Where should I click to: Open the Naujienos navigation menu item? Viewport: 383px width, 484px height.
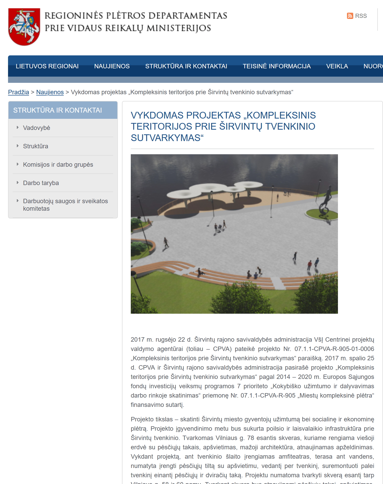112,66
